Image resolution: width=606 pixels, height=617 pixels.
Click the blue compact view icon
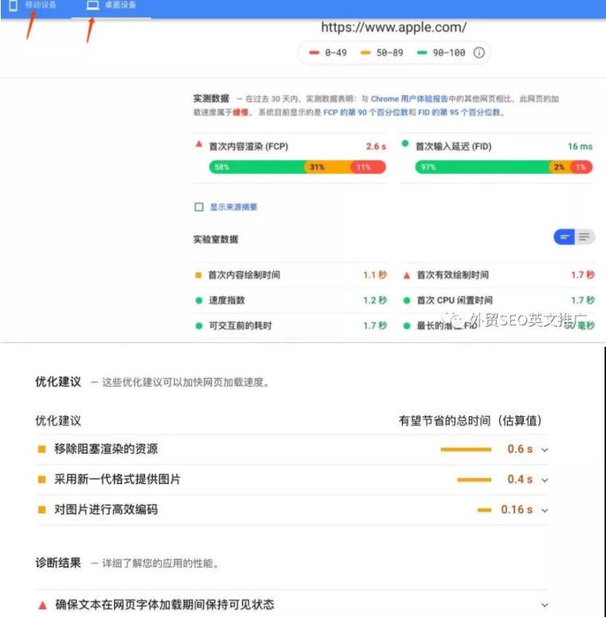565,237
